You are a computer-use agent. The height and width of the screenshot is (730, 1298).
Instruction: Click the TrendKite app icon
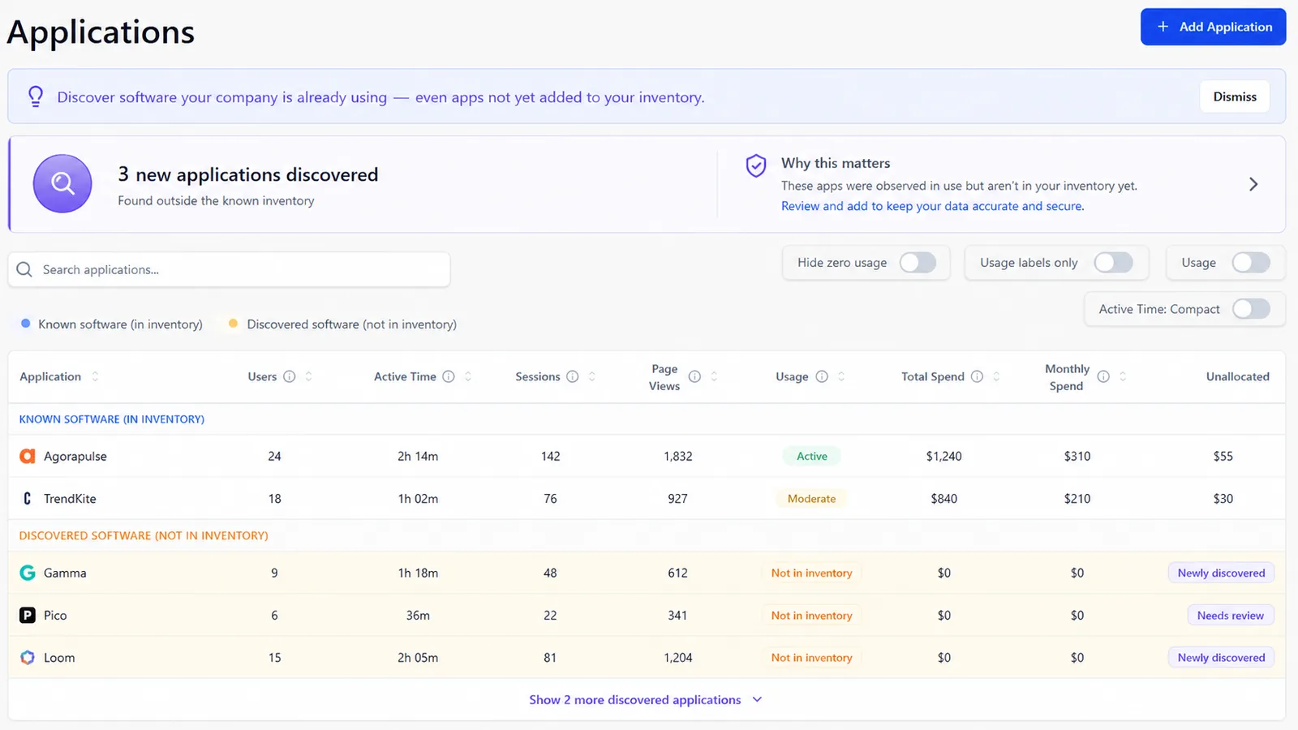(28, 498)
